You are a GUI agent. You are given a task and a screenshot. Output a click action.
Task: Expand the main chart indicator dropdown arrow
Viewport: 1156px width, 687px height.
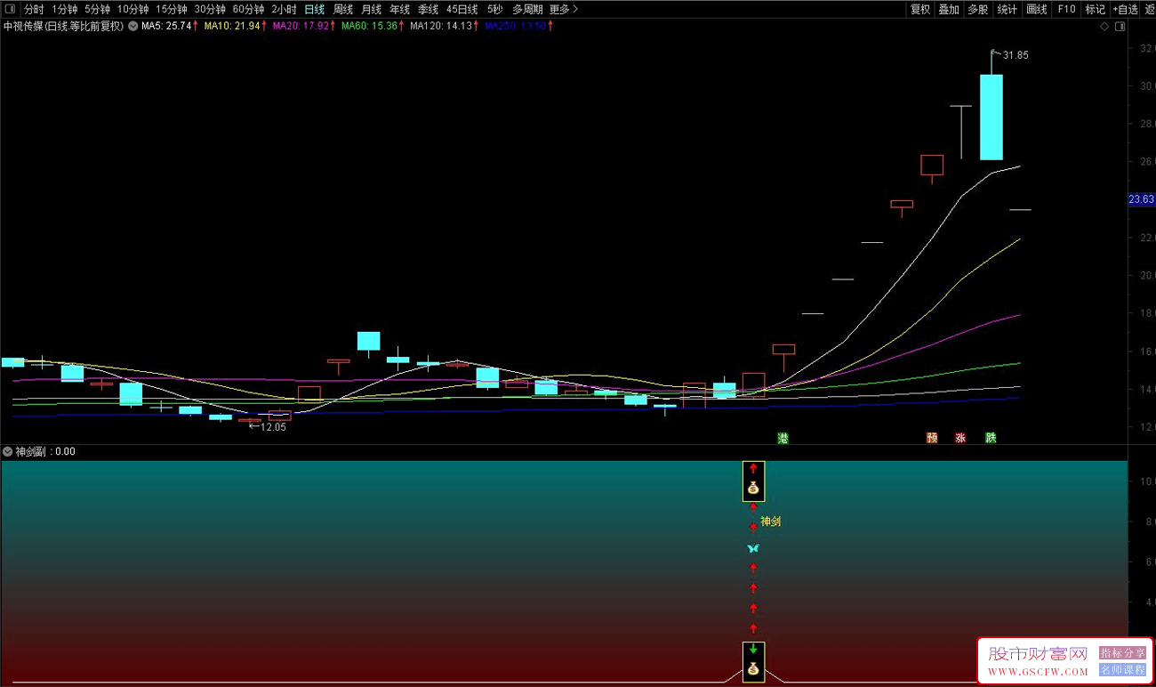point(133,27)
